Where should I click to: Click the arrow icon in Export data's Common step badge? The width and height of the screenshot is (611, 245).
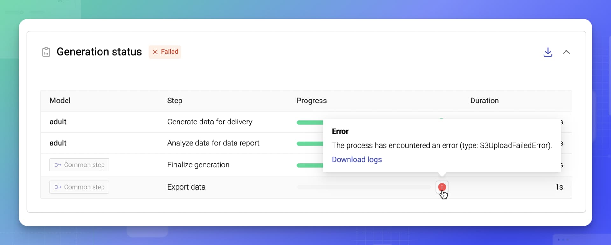(x=58, y=187)
